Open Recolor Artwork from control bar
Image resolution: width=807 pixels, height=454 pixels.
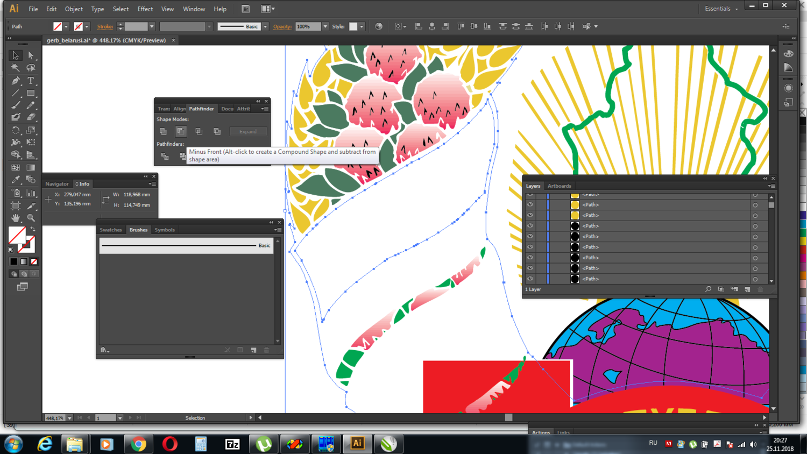[x=379, y=26]
